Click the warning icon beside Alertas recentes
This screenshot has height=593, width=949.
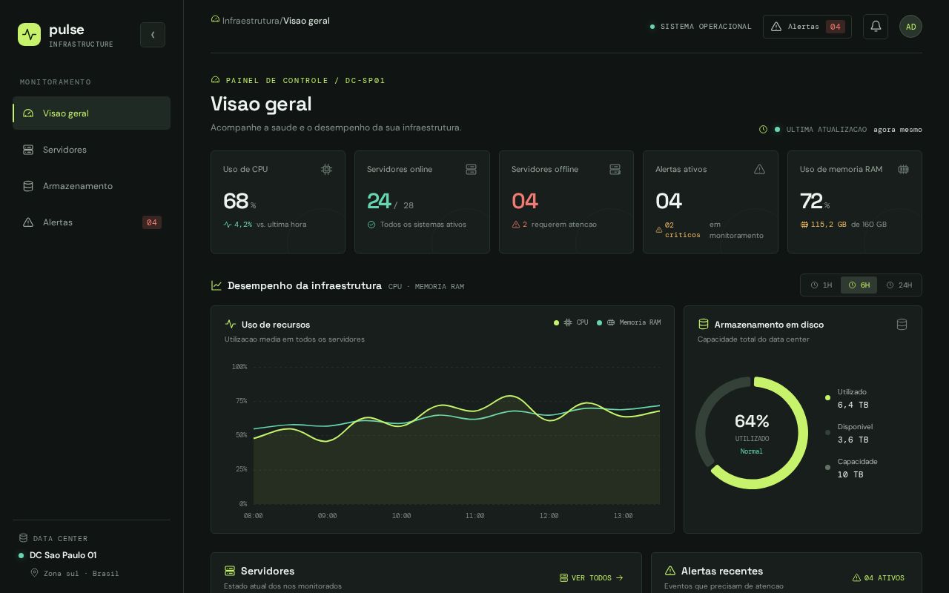coord(670,571)
